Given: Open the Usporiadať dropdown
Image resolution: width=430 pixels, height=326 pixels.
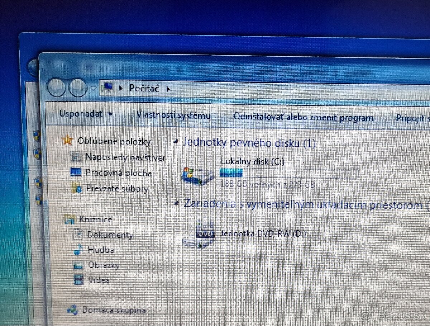Looking at the screenshot, I should [85, 114].
